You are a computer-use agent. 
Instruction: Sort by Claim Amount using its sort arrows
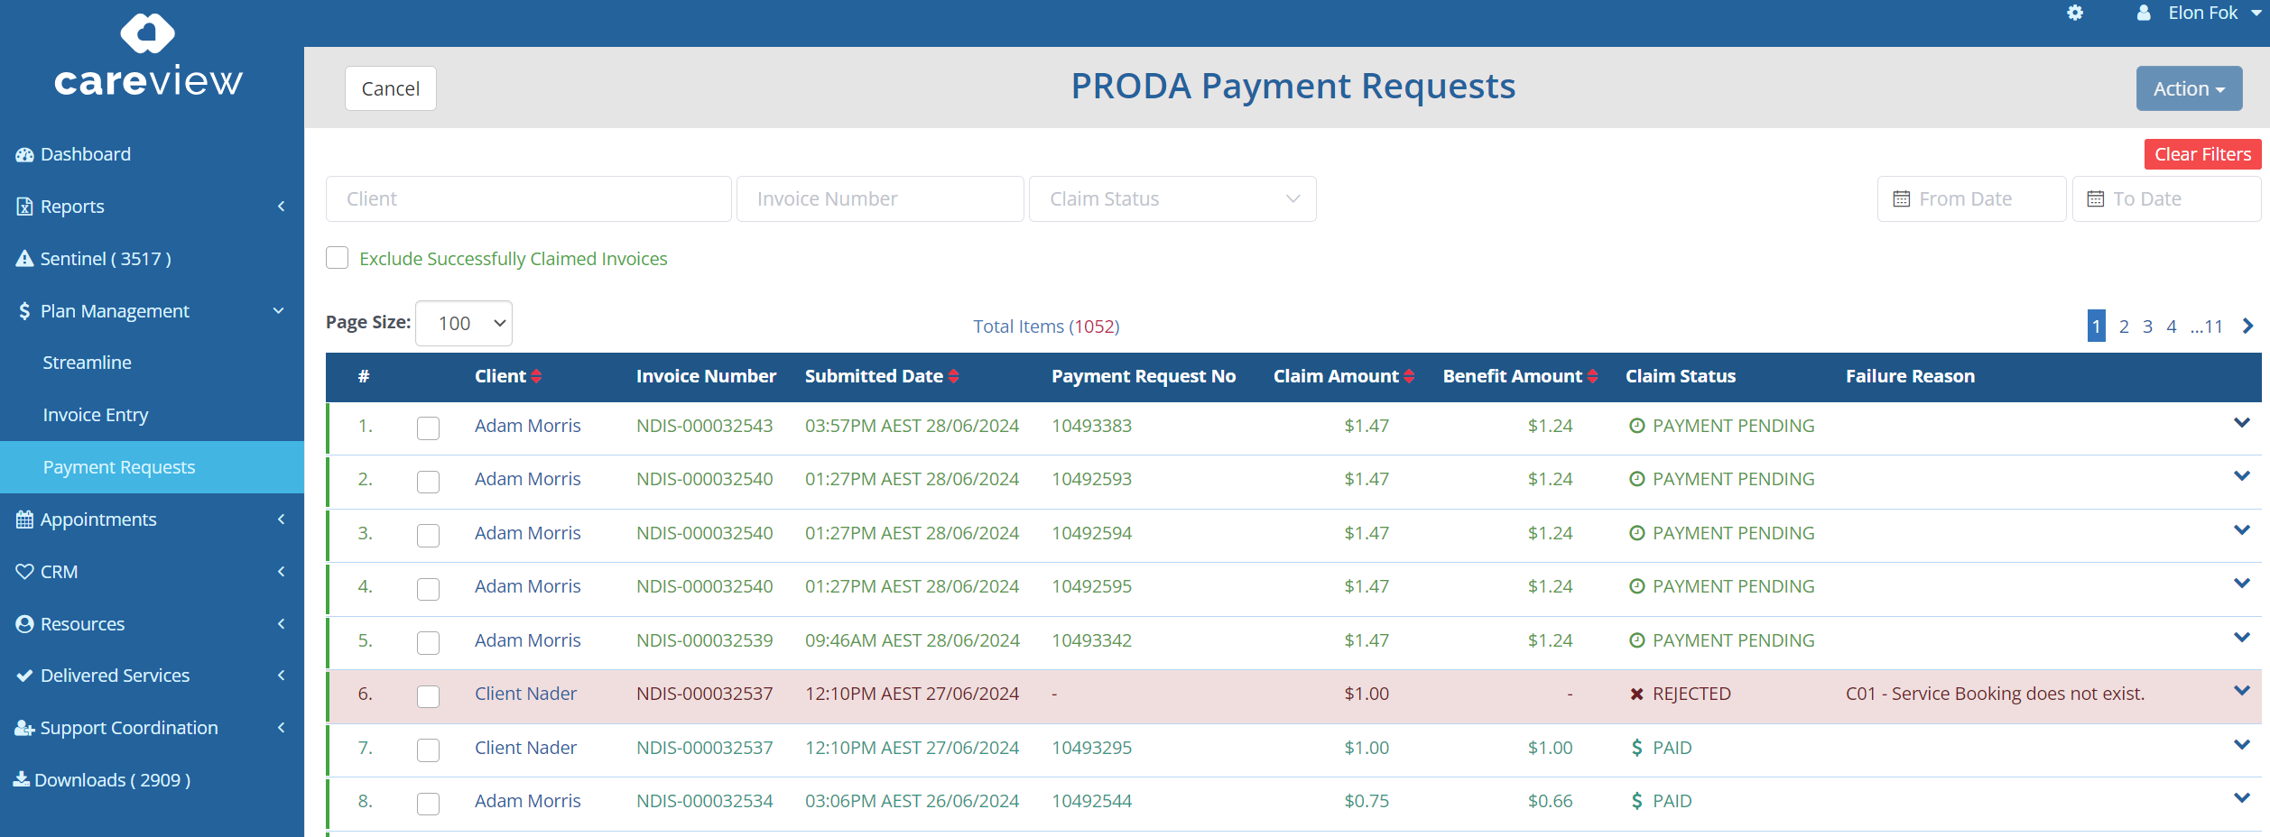(x=1409, y=376)
